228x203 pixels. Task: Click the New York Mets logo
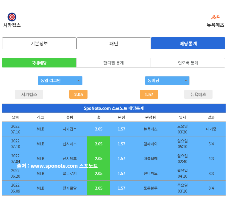coord(215,17)
